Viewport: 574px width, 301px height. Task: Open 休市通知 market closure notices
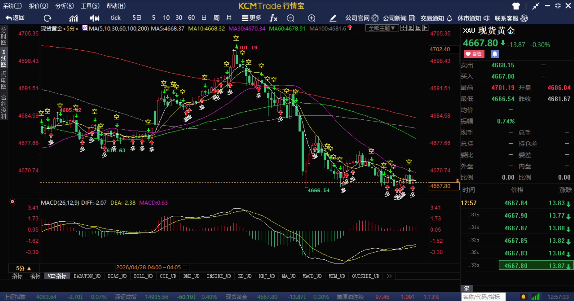473,18
